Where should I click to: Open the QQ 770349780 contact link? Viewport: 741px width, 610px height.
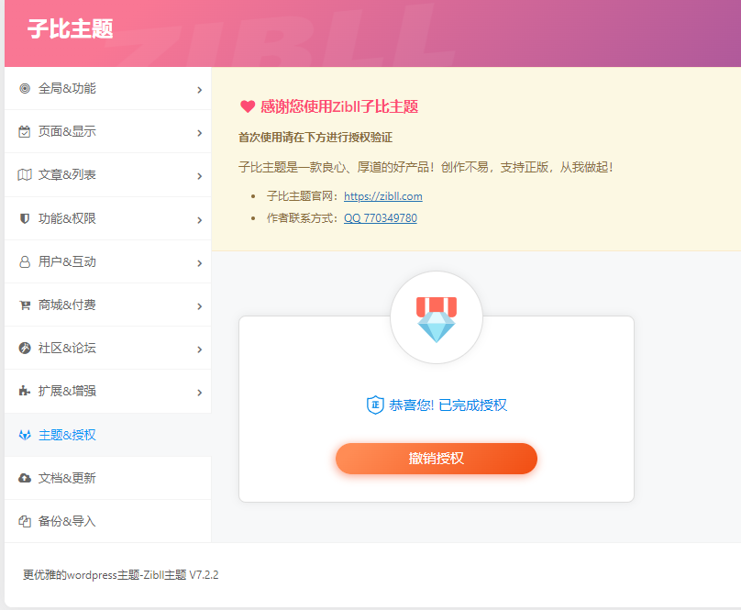pos(381,218)
